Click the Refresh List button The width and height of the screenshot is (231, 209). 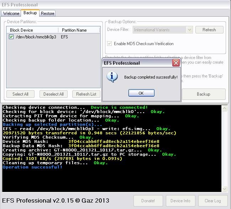coord(86,94)
